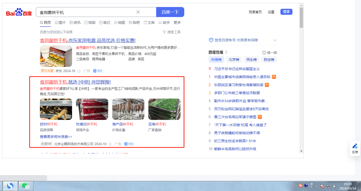This screenshot has height=191, width=361.
Task: Open 搜索工具
Action: click(172, 32)
